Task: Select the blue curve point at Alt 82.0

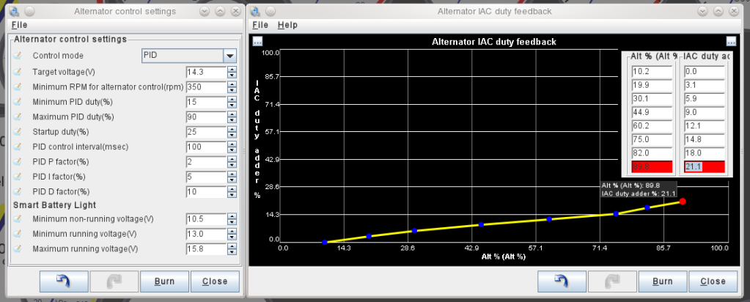Action: [x=647, y=207]
